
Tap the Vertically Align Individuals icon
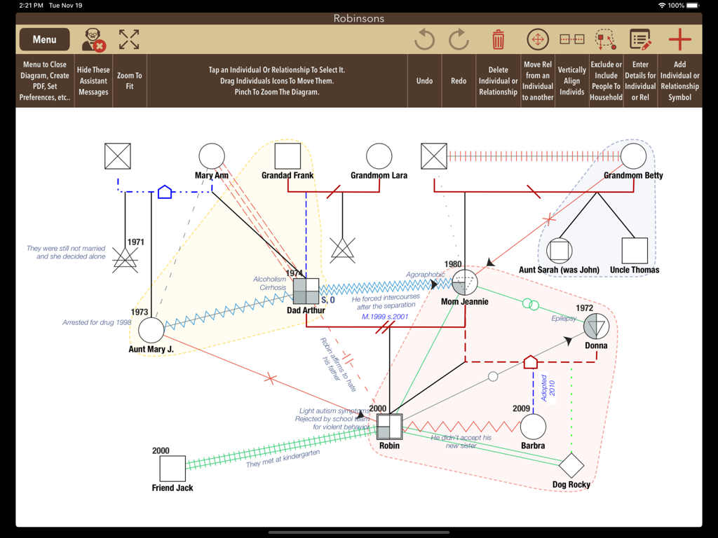(x=571, y=39)
